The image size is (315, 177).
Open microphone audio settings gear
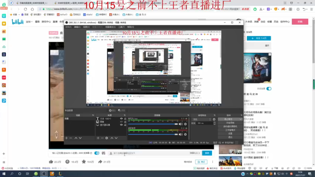[x=185, y=124]
